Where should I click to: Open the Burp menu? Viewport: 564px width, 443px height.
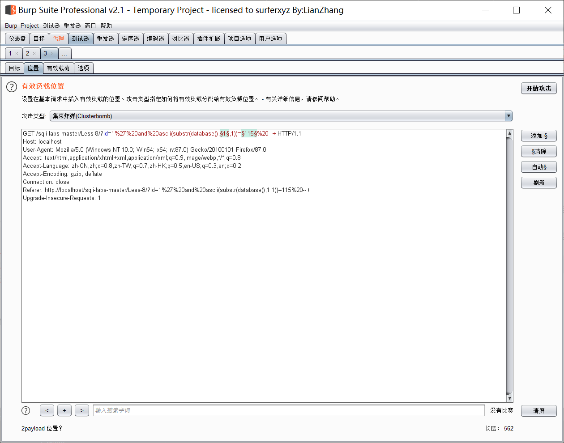11,26
